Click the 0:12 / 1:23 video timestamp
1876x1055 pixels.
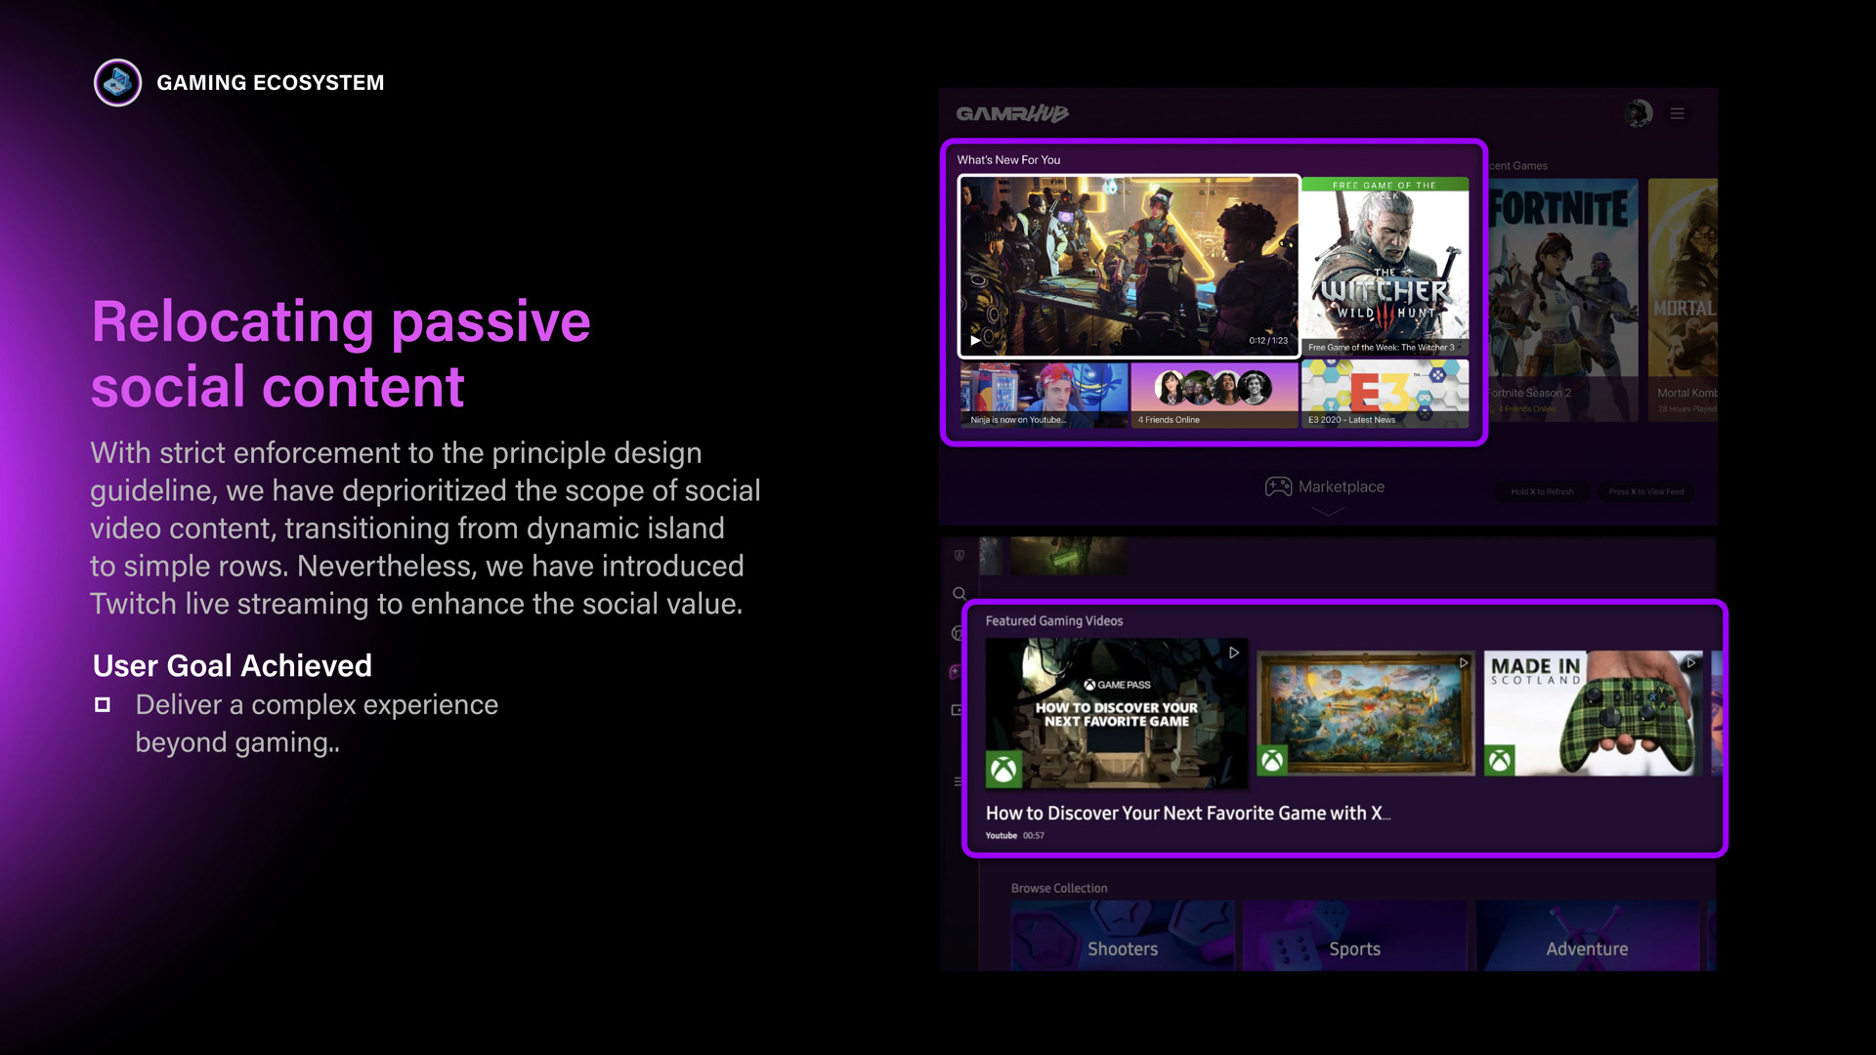pos(1268,341)
